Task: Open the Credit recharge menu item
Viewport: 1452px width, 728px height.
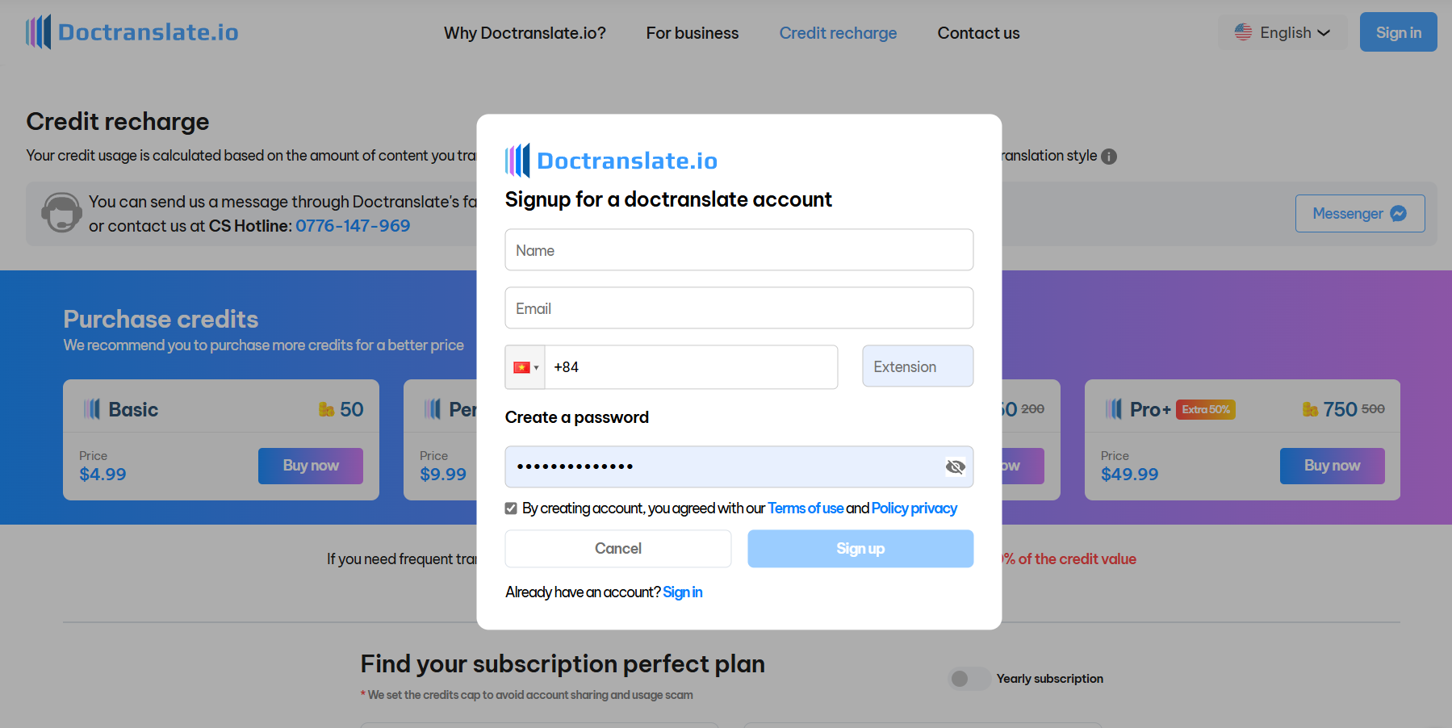Action: (x=838, y=33)
